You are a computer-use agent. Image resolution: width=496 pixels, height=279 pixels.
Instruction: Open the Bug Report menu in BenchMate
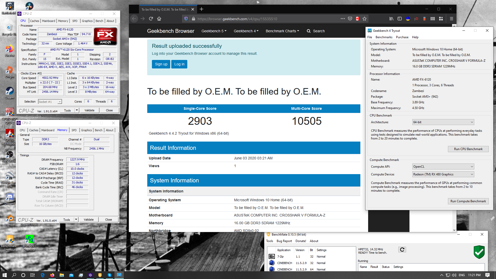[x=284, y=241]
